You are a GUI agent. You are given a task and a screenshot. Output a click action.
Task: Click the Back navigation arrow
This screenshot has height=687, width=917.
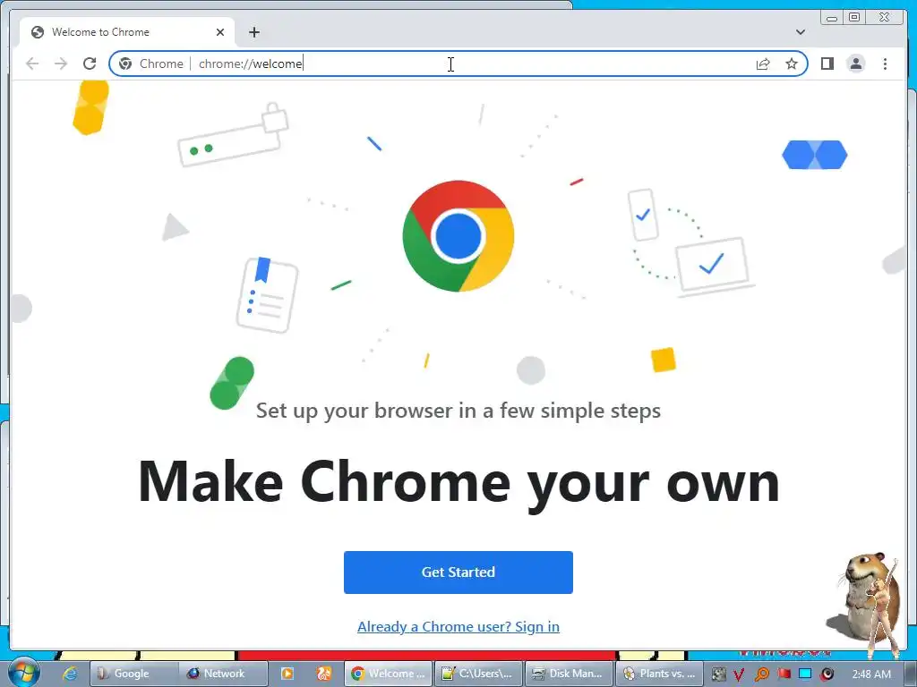click(x=32, y=64)
